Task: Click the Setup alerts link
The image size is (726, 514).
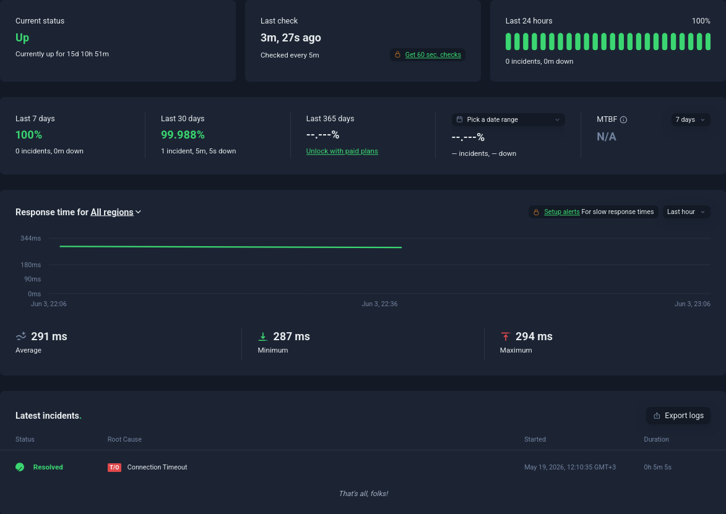Action: pyautogui.click(x=561, y=212)
